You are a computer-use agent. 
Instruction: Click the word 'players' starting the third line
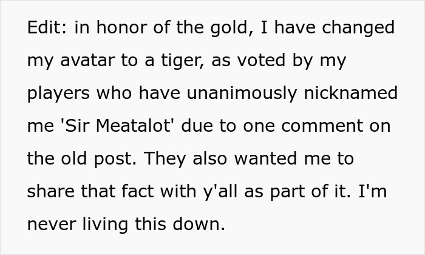[x=56, y=94]
